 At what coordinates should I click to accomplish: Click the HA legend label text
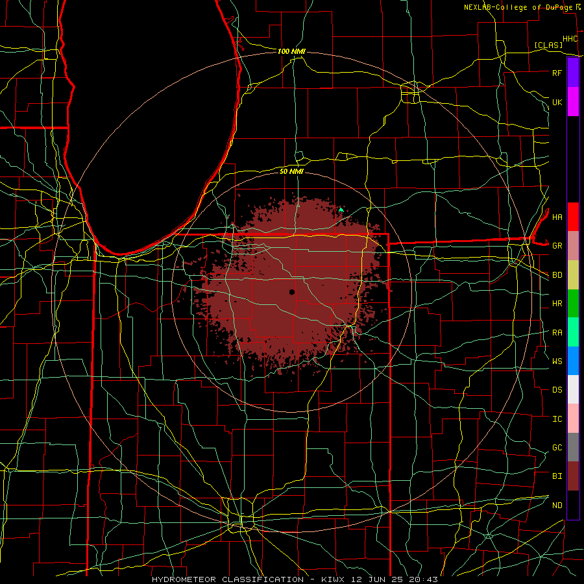[x=557, y=217]
